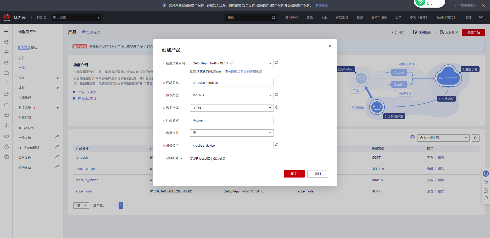This screenshot has width=490, height=238.
Task: Open the 数据格式 JSON dropdown
Action: (x=232, y=108)
